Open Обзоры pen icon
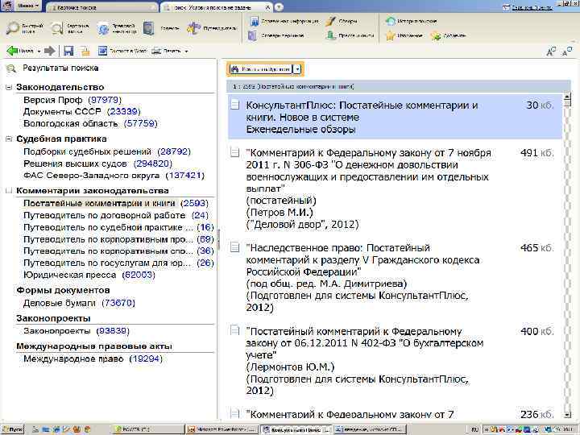580x435 pixels. pos(330,21)
